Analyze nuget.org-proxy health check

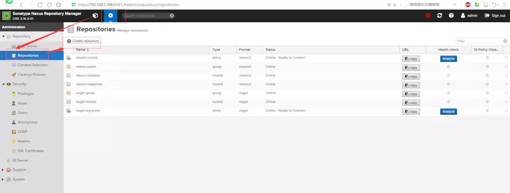click(x=448, y=112)
